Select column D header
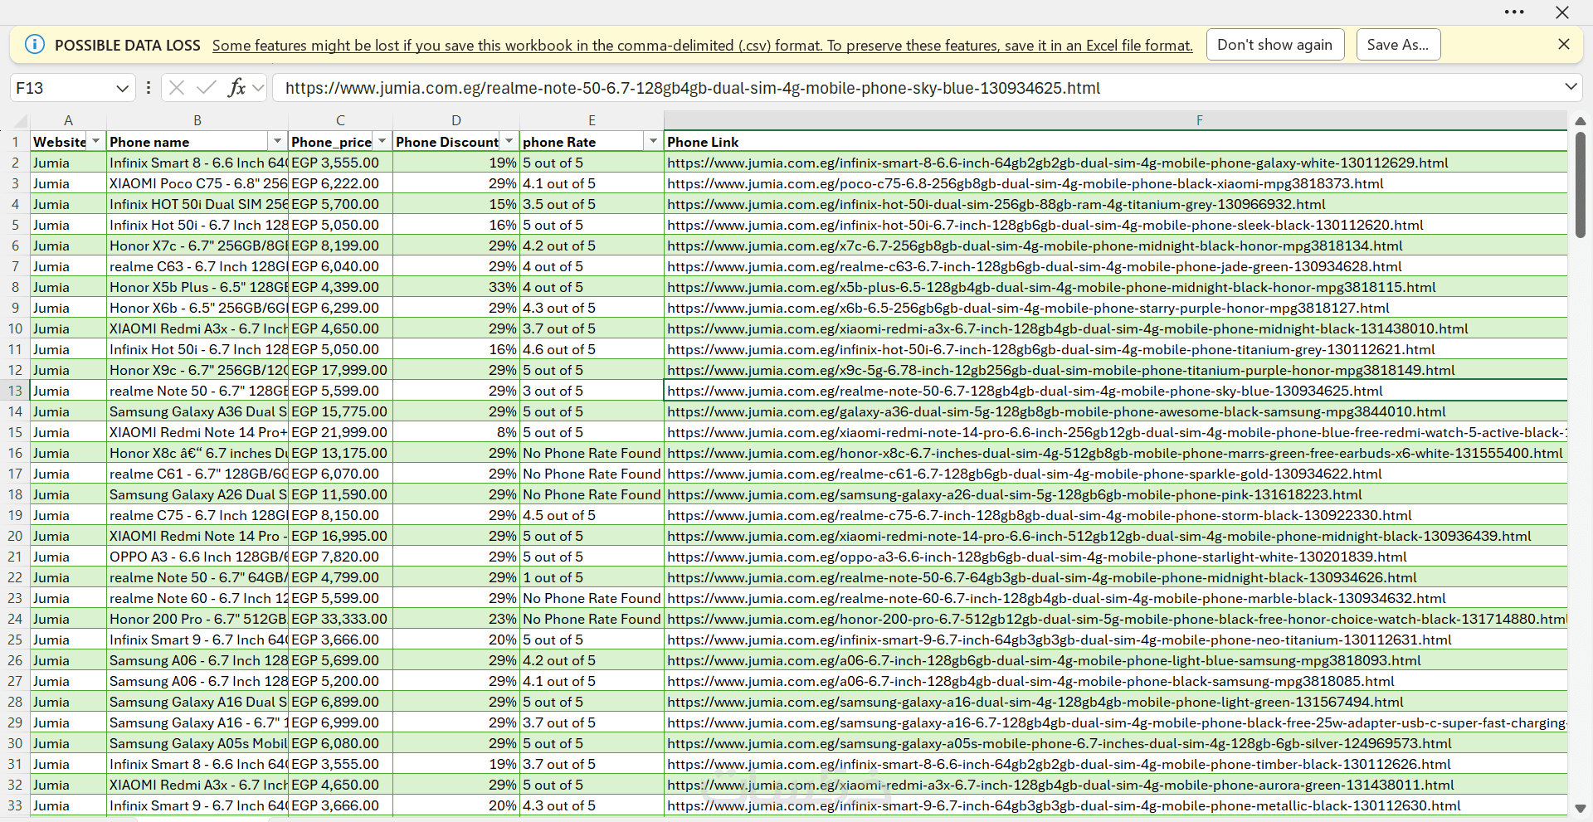Viewport: 1593px width, 822px height. coord(456,120)
